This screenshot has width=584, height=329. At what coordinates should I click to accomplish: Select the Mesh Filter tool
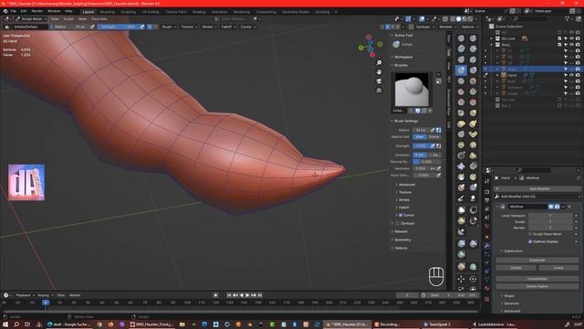coord(461,243)
